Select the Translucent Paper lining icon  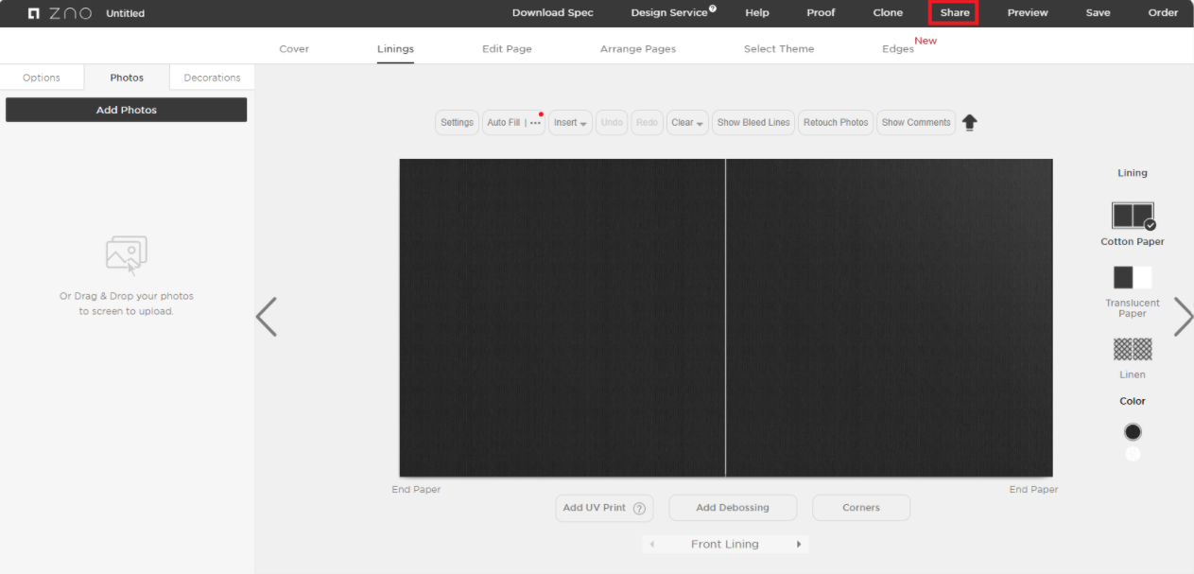[x=1133, y=277]
